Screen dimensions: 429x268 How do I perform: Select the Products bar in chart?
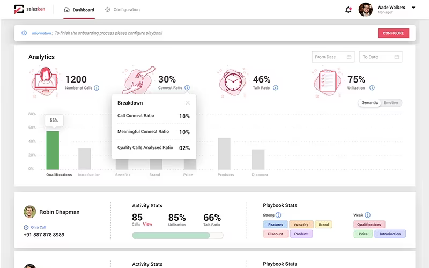[224, 154]
